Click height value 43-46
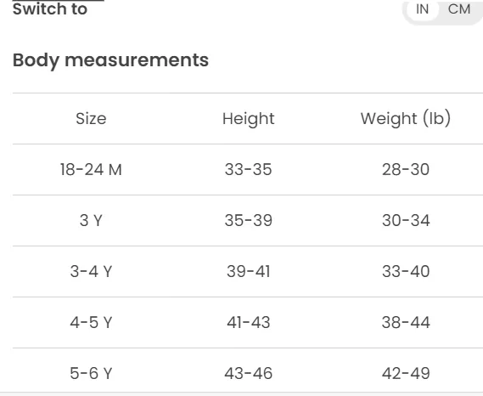 (248, 373)
